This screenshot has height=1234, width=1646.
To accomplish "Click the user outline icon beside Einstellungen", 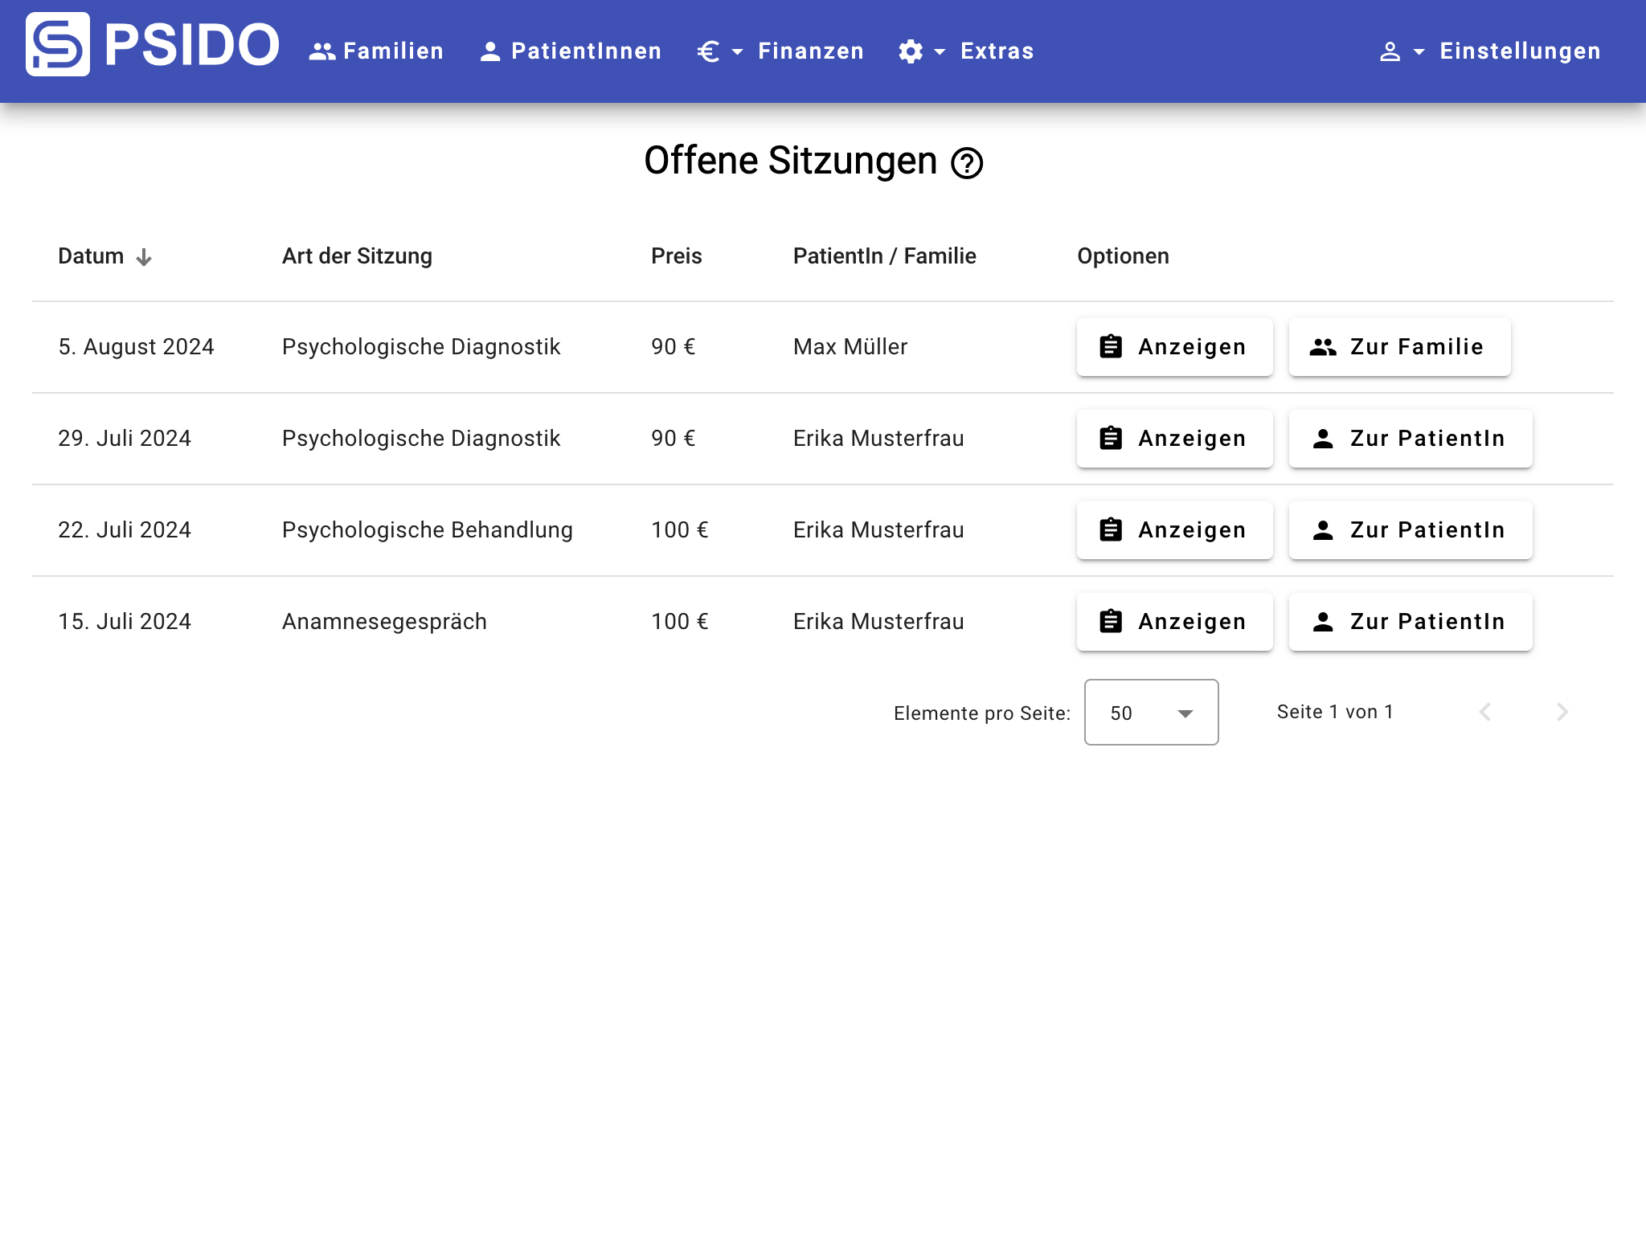I will (x=1390, y=51).
